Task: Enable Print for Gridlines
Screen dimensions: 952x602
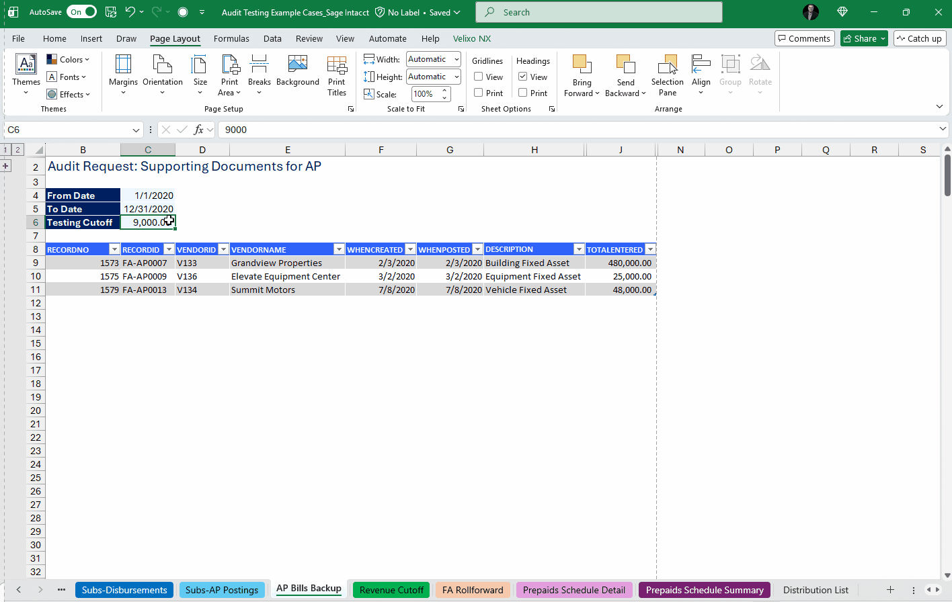Action: coord(478,93)
